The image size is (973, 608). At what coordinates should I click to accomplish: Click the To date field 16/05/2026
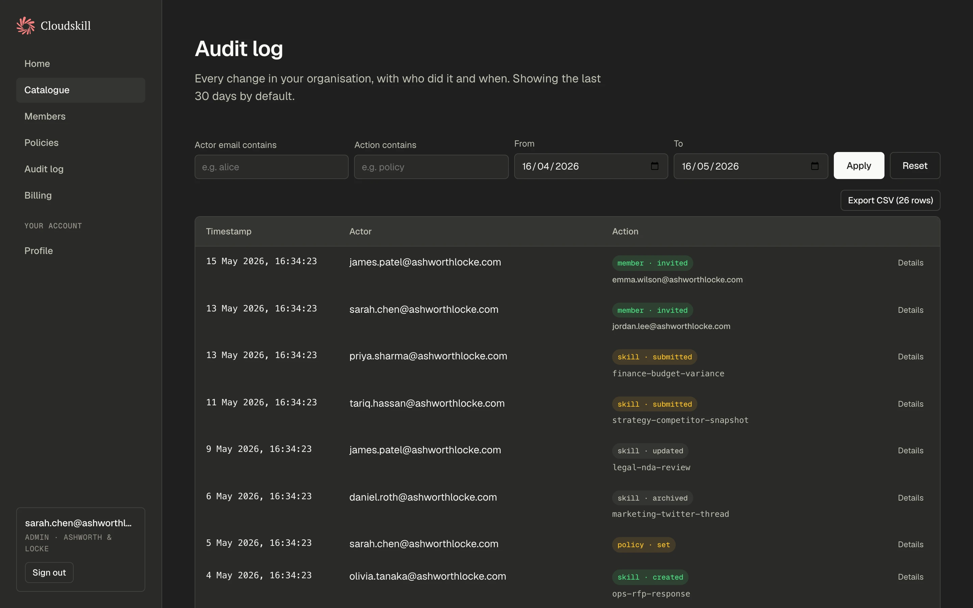[x=751, y=166]
